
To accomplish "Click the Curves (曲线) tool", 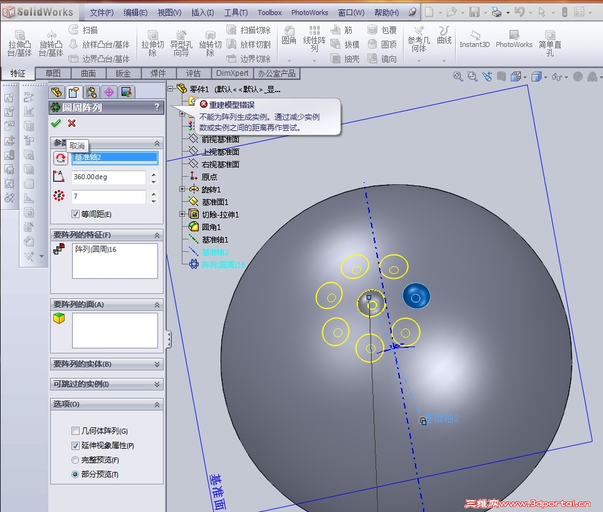I will (444, 35).
